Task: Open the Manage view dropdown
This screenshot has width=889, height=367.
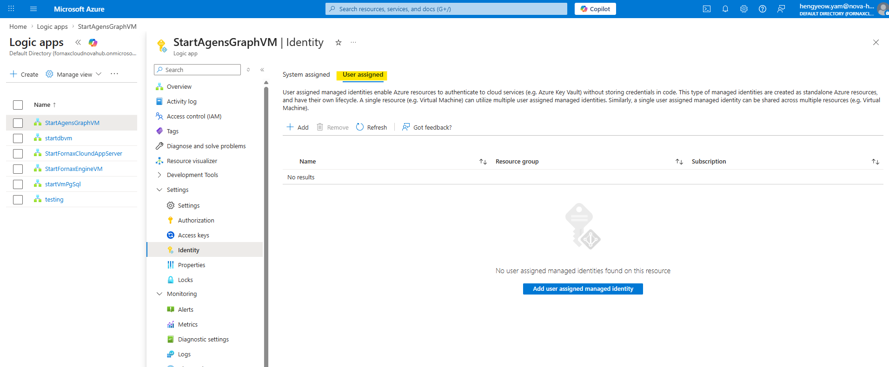Action: [74, 74]
